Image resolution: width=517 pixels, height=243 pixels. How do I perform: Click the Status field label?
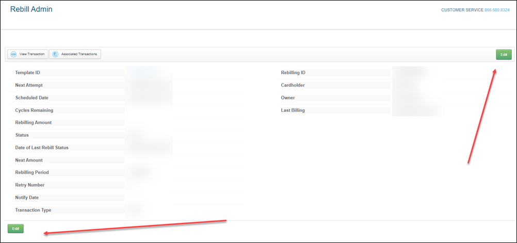(x=22, y=135)
